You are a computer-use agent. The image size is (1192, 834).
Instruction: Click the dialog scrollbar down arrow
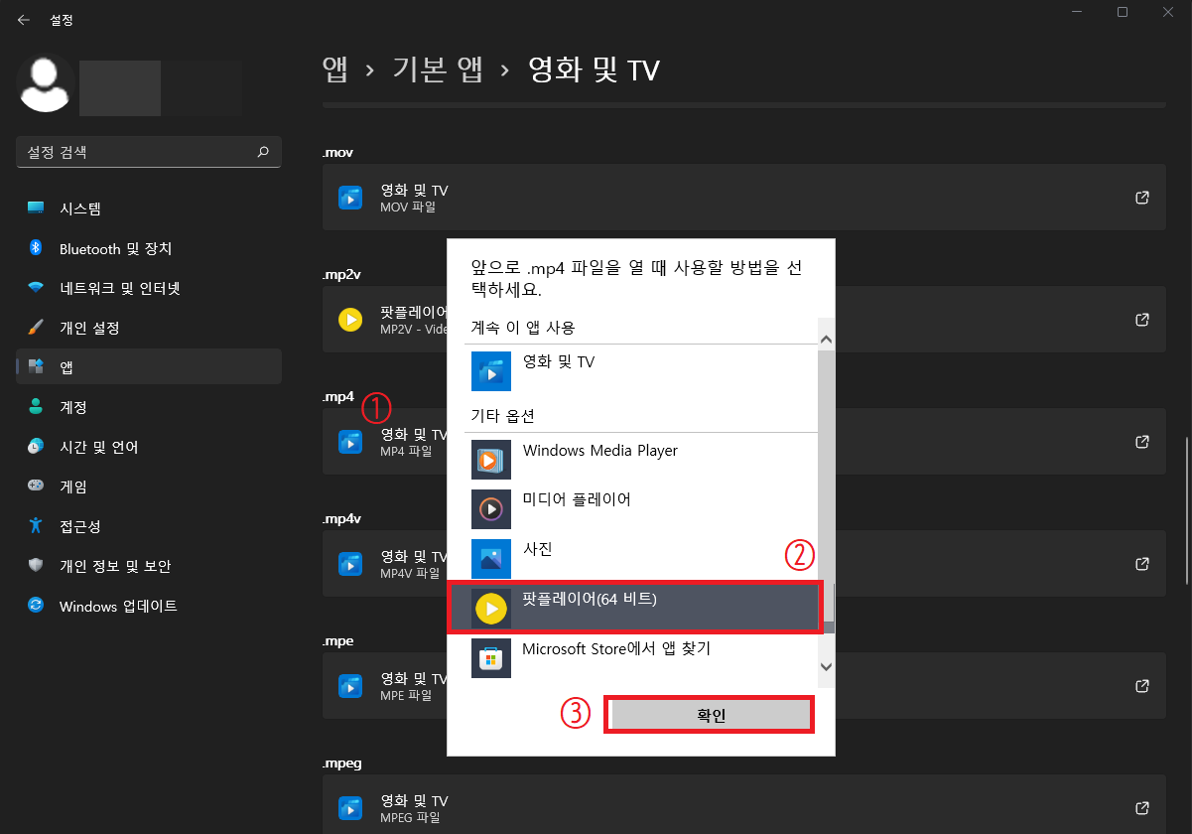[826, 667]
